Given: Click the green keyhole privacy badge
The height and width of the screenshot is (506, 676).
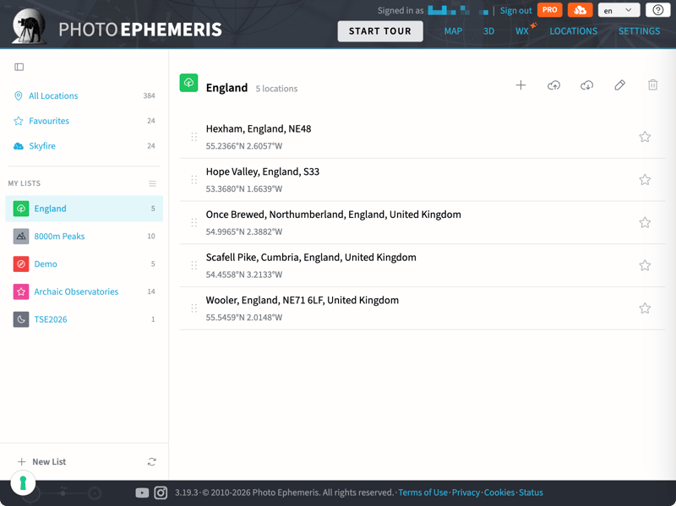Looking at the screenshot, I should click(24, 482).
